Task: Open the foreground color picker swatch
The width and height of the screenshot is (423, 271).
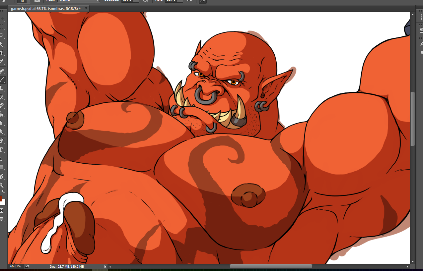Action: [x=1, y=199]
